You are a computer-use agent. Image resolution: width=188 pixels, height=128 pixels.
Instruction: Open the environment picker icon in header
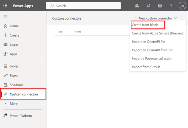coord(137,6)
